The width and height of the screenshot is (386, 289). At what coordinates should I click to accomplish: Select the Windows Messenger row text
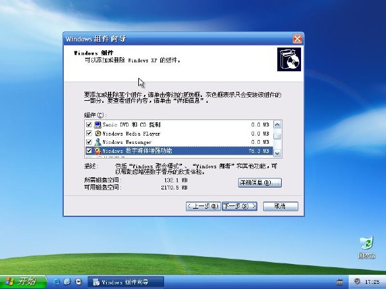point(127,142)
